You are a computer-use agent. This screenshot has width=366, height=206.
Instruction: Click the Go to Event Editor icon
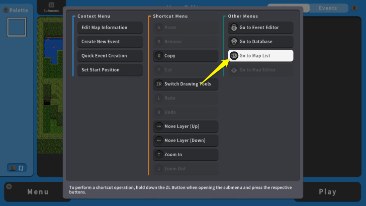pos(234,28)
